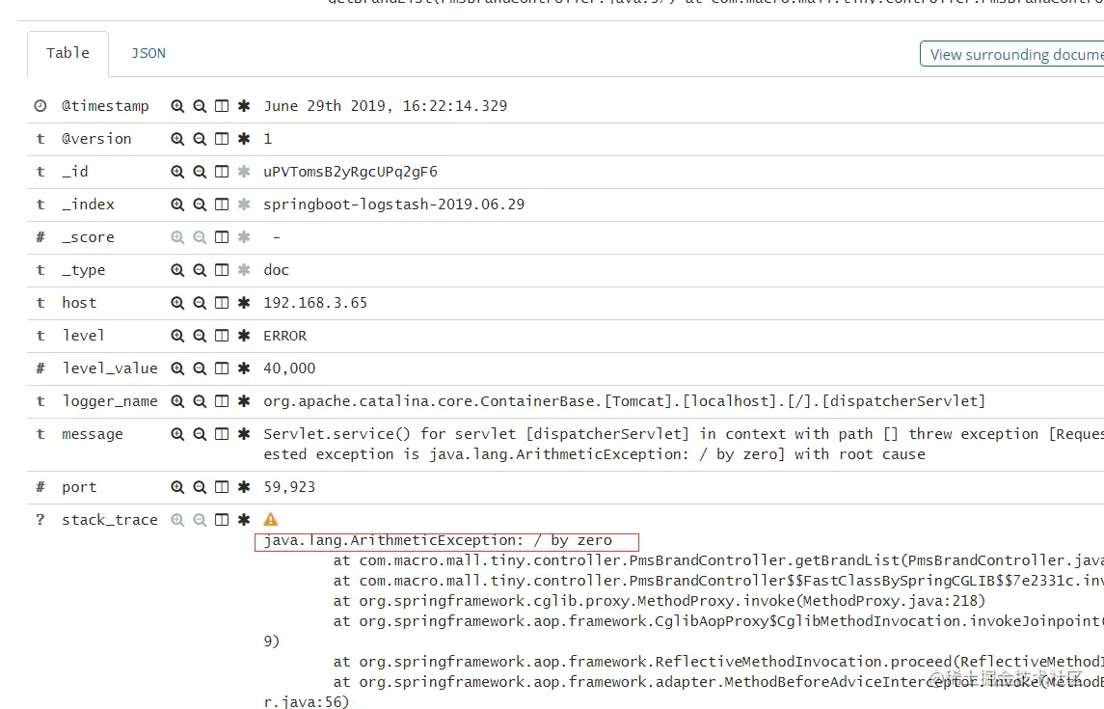Screen dimensions: 1104x709
Task: Select index name springboot-logstash-2019.06.29
Action: point(393,205)
